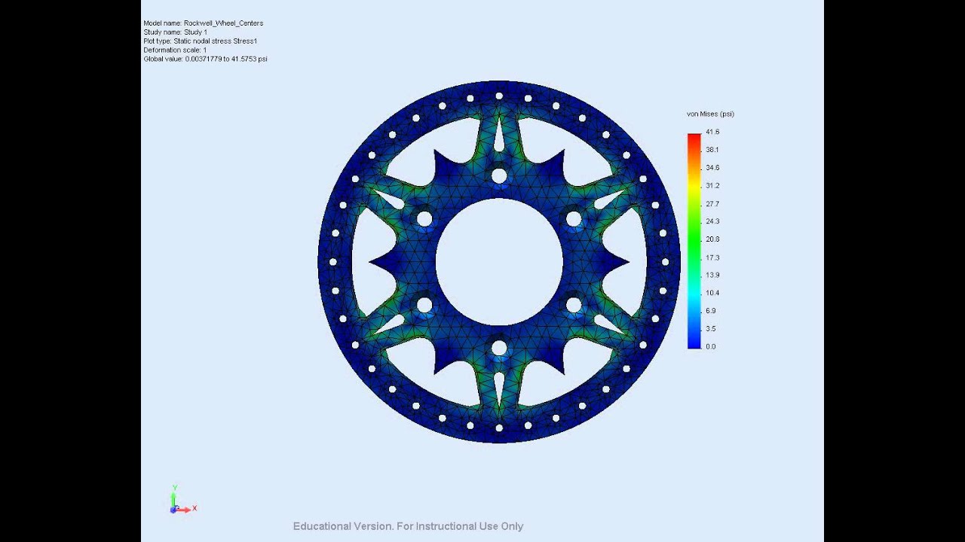Click the 'Study name: Study 1' line

coord(175,32)
